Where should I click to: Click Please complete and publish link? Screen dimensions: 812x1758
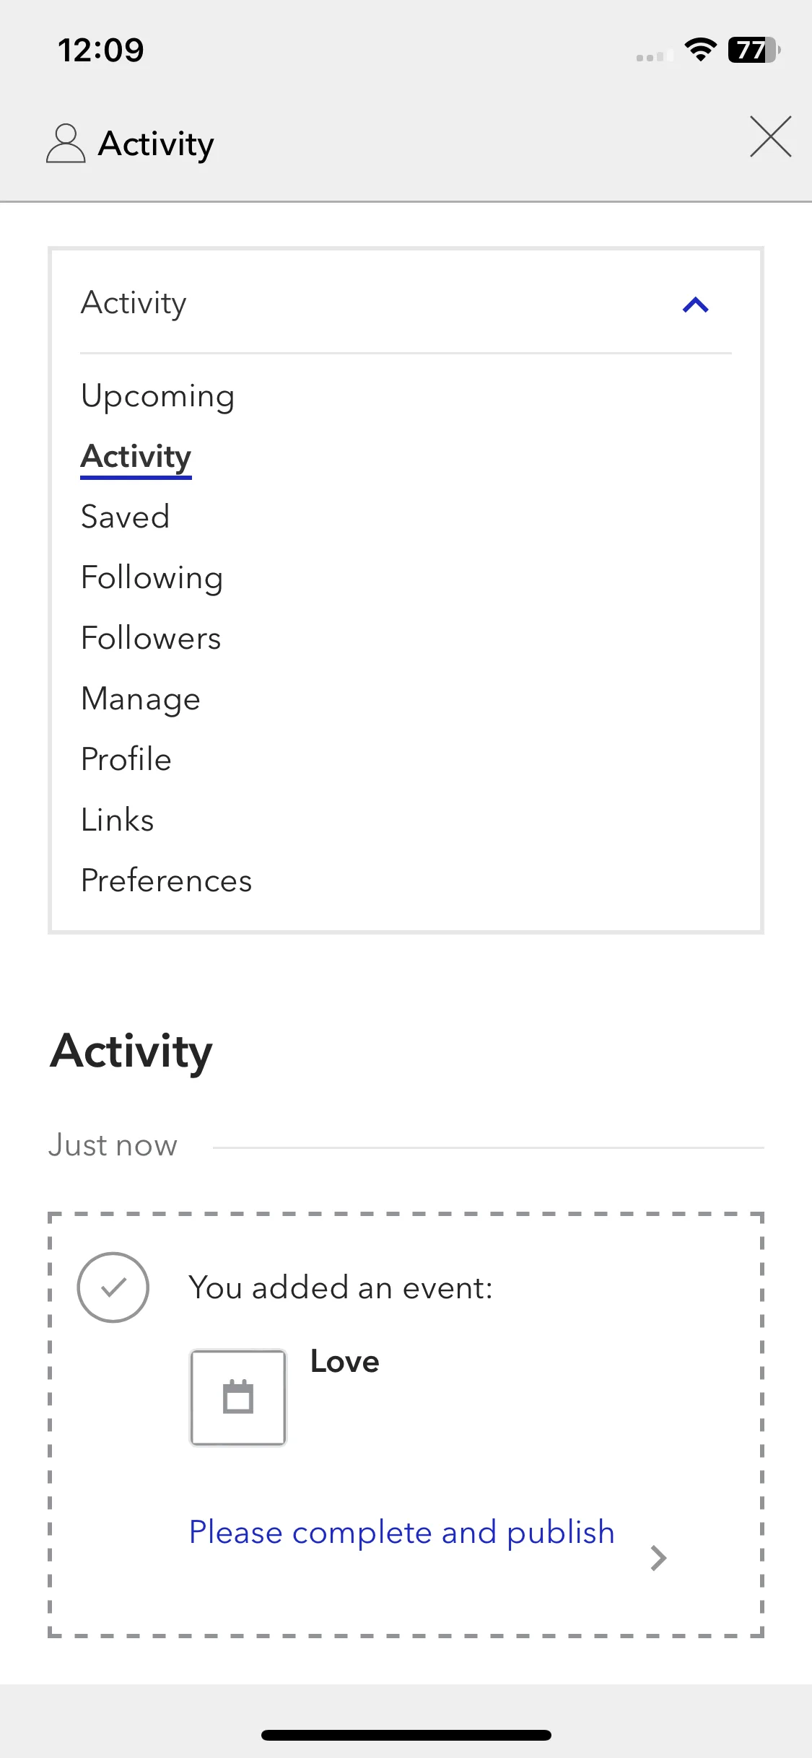402,1532
